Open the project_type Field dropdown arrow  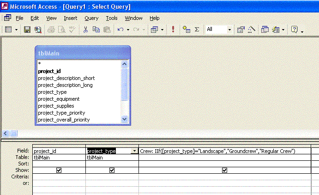point(134,151)
